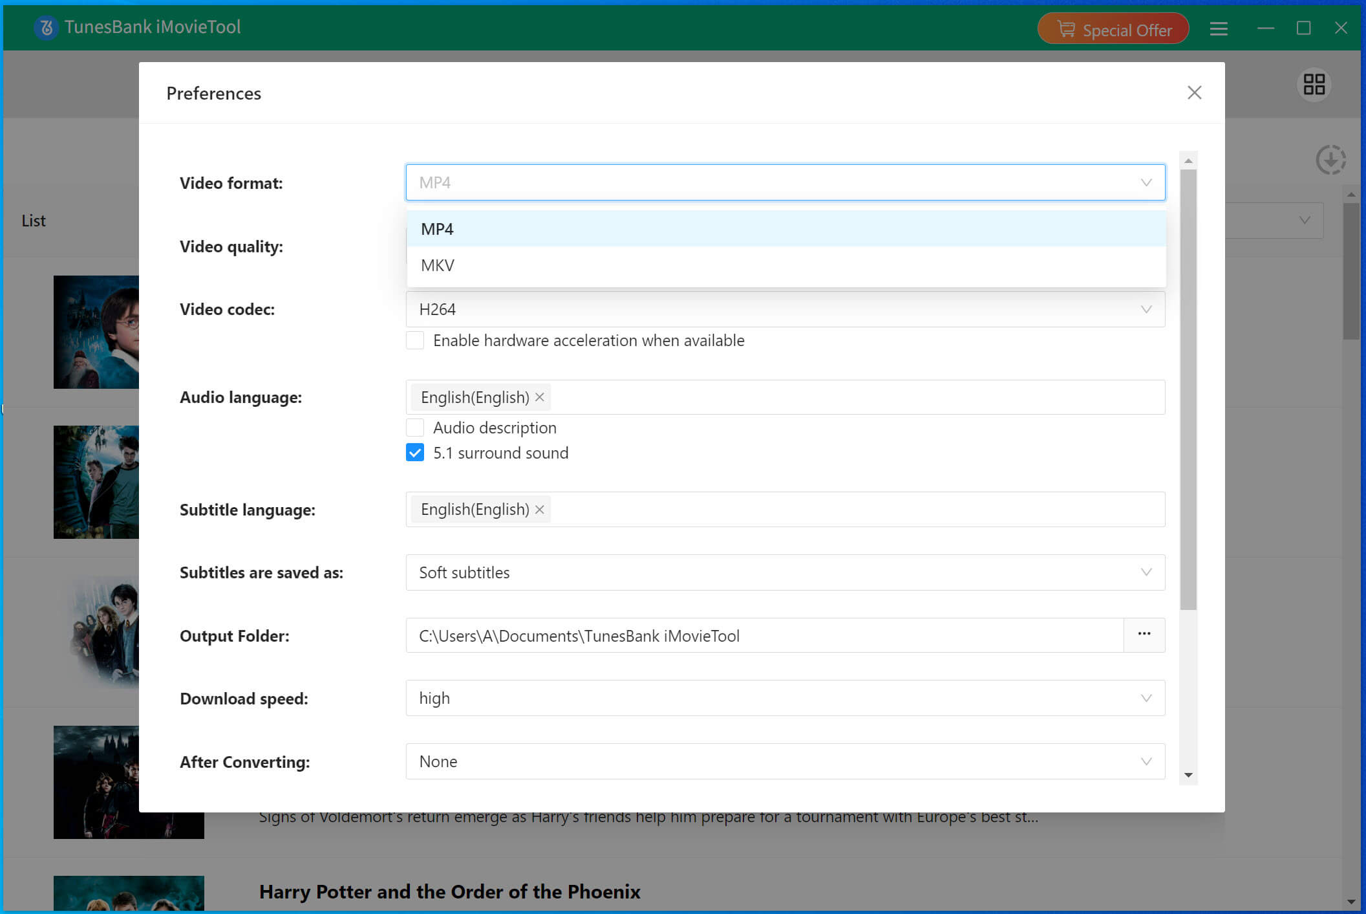Enable hardware acceleration checkbox
Screen dimensions: 1366x914
[x=415, y=340]
